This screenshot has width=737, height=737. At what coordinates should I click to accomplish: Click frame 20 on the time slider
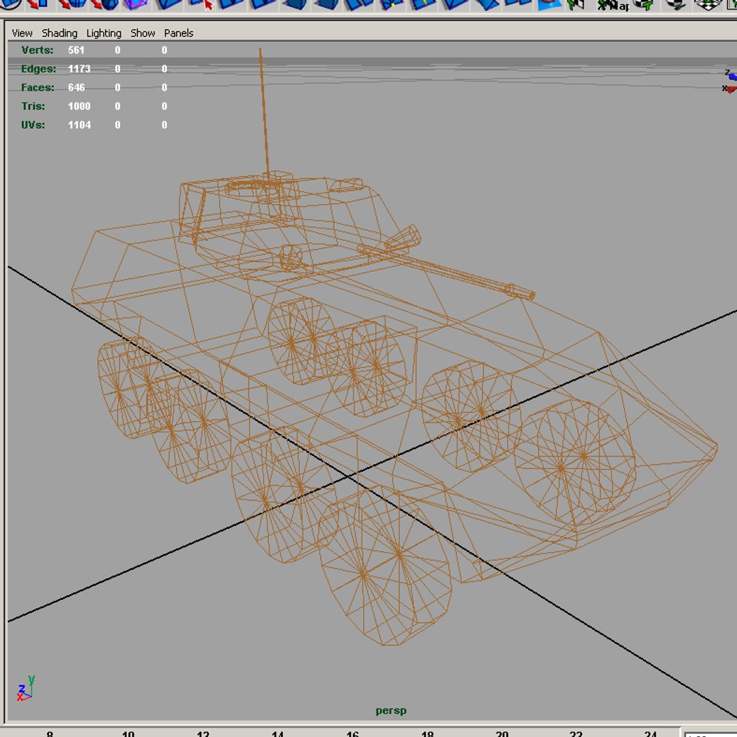tap(502, 733)
